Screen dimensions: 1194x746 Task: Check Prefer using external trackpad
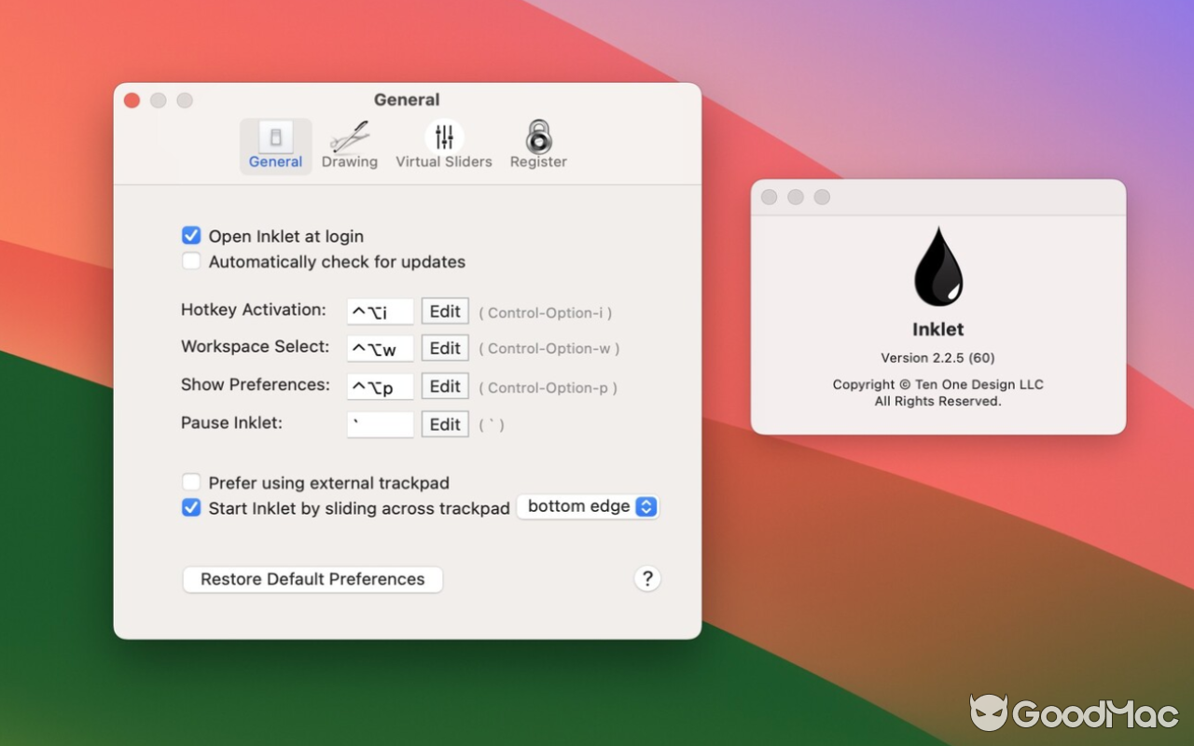coord(191,482)
